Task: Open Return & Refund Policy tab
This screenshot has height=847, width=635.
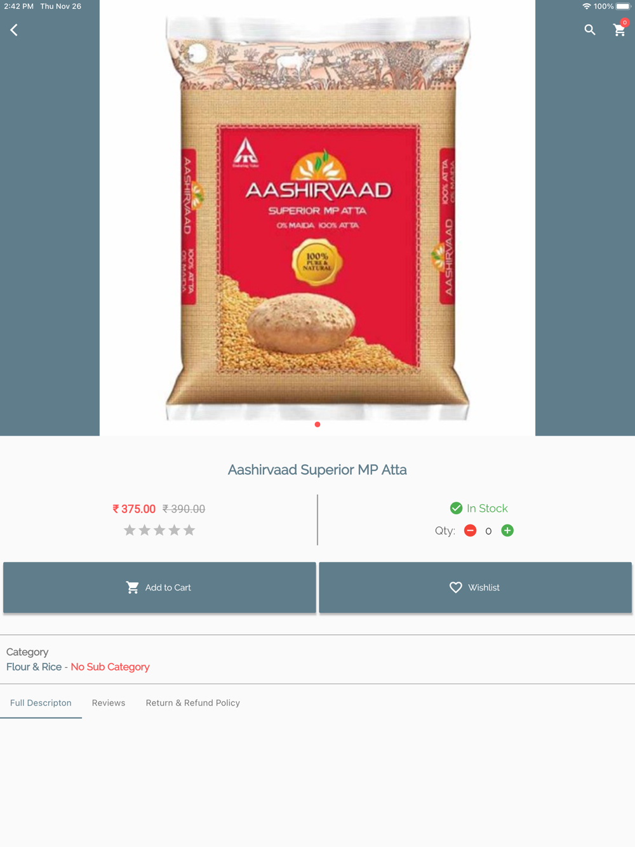Action: (193, 703)
